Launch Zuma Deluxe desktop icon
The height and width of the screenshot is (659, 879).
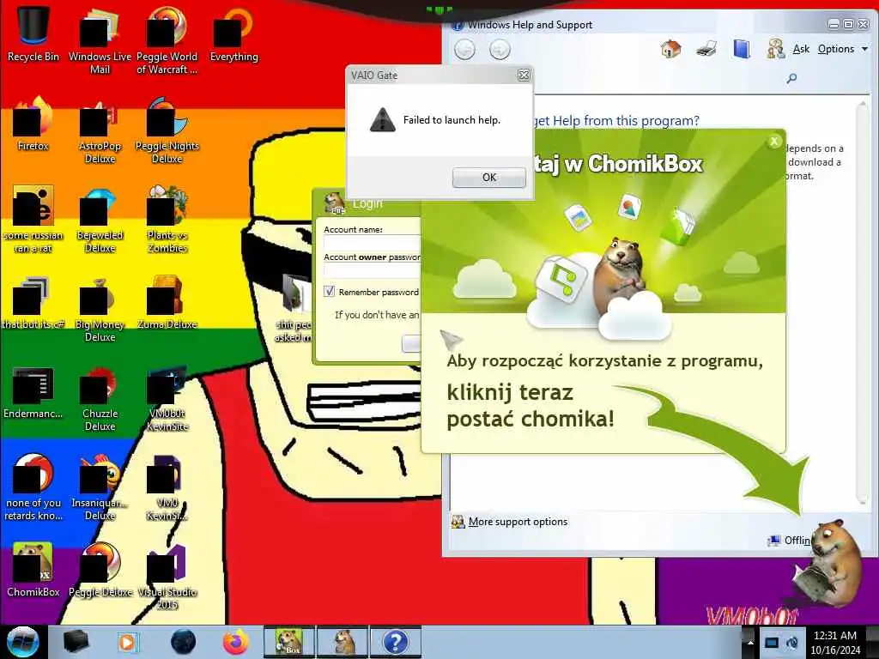167,303
